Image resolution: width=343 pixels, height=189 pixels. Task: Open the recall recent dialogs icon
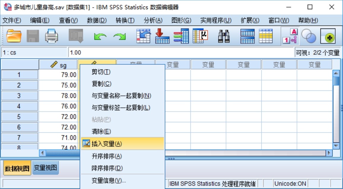[76, 36]
